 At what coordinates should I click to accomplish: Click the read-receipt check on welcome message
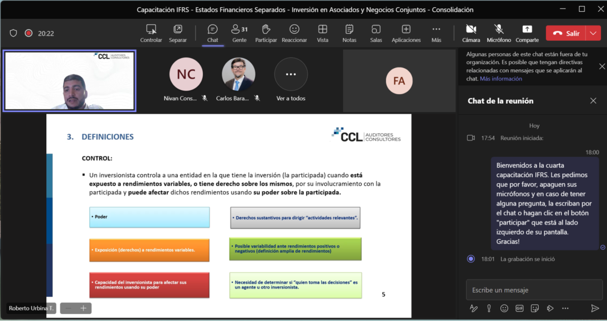pos(603,247)
